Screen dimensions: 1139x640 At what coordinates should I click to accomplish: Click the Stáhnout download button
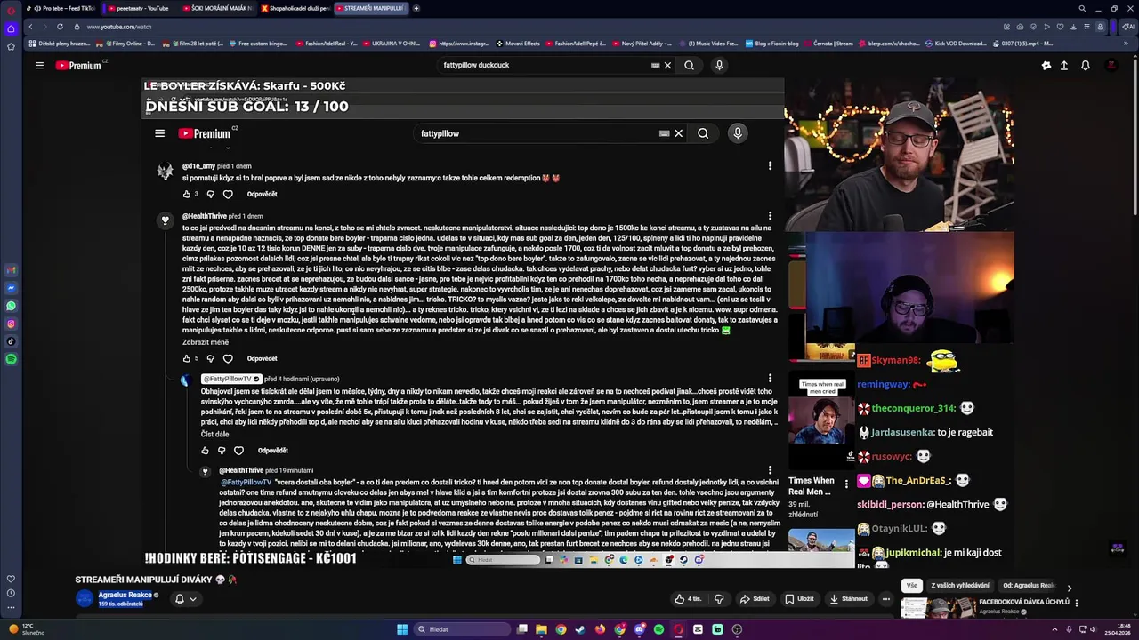848,599
